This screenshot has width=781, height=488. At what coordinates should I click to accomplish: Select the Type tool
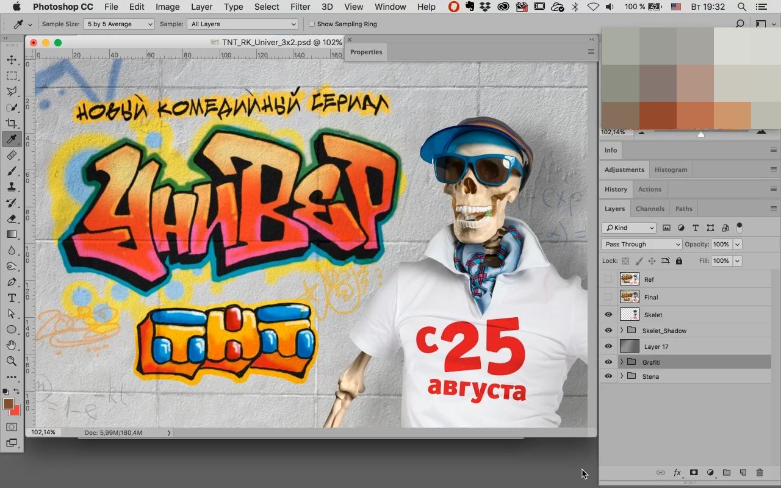(12, 298)
